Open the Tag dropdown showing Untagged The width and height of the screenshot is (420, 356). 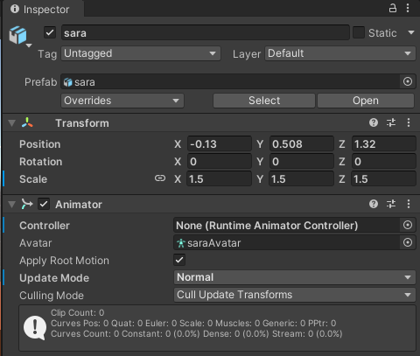coord(141,53)
